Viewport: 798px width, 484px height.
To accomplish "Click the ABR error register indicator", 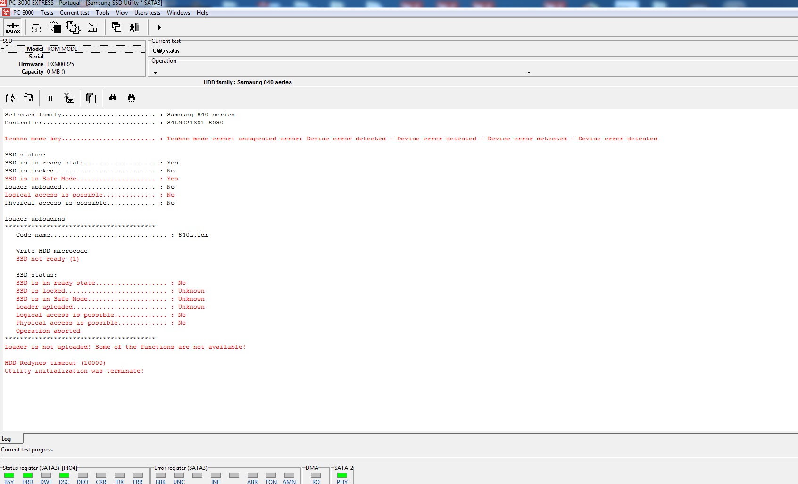I will 252,476.
